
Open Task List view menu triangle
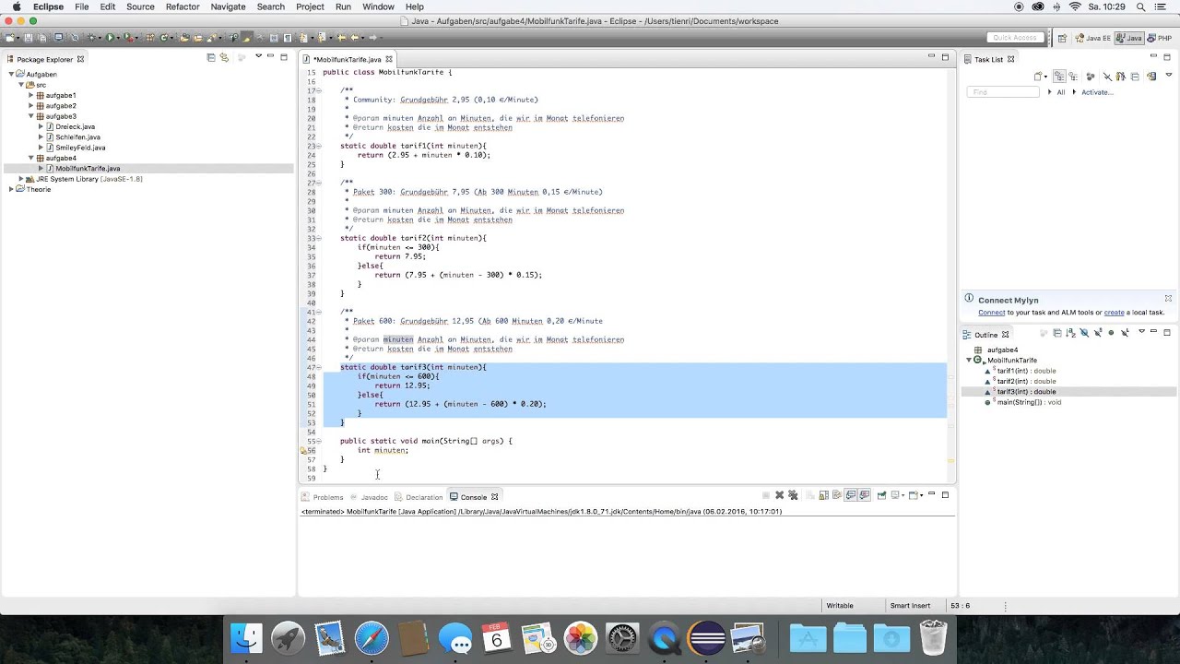[x=1169, y=75]
